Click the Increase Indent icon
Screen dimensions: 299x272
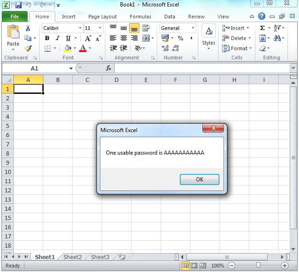pyautogui.click(x=124, y=48)
